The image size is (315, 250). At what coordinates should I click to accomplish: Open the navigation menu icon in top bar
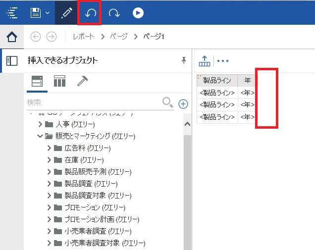pos(12,13)
